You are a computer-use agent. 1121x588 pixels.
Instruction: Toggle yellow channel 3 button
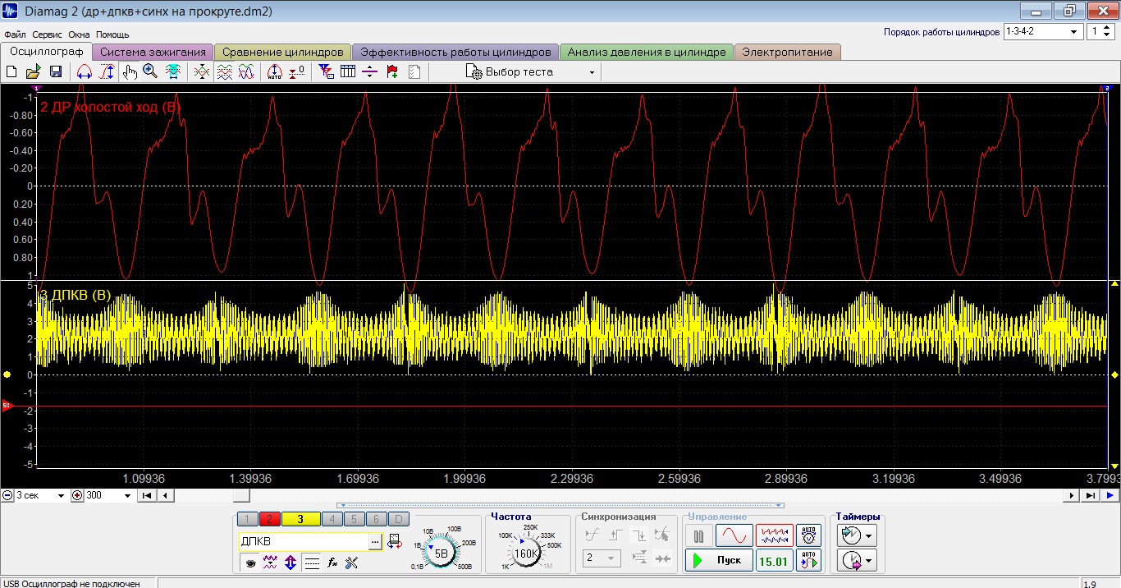point(300,519)
